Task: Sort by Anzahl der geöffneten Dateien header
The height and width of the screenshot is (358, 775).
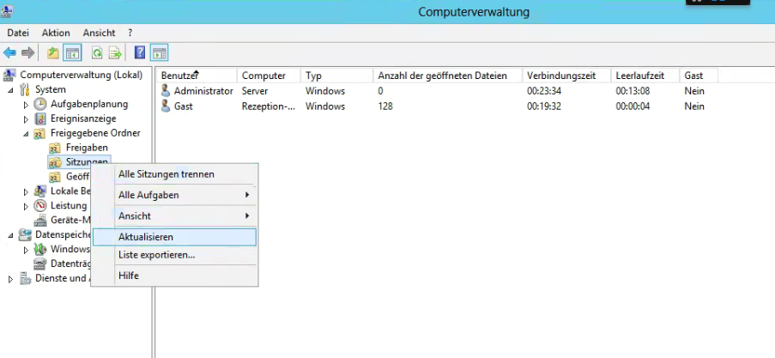Action: pos(447,76)
